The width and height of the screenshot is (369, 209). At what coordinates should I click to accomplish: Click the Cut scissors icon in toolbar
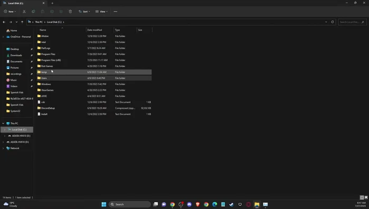tap(24, 12)
